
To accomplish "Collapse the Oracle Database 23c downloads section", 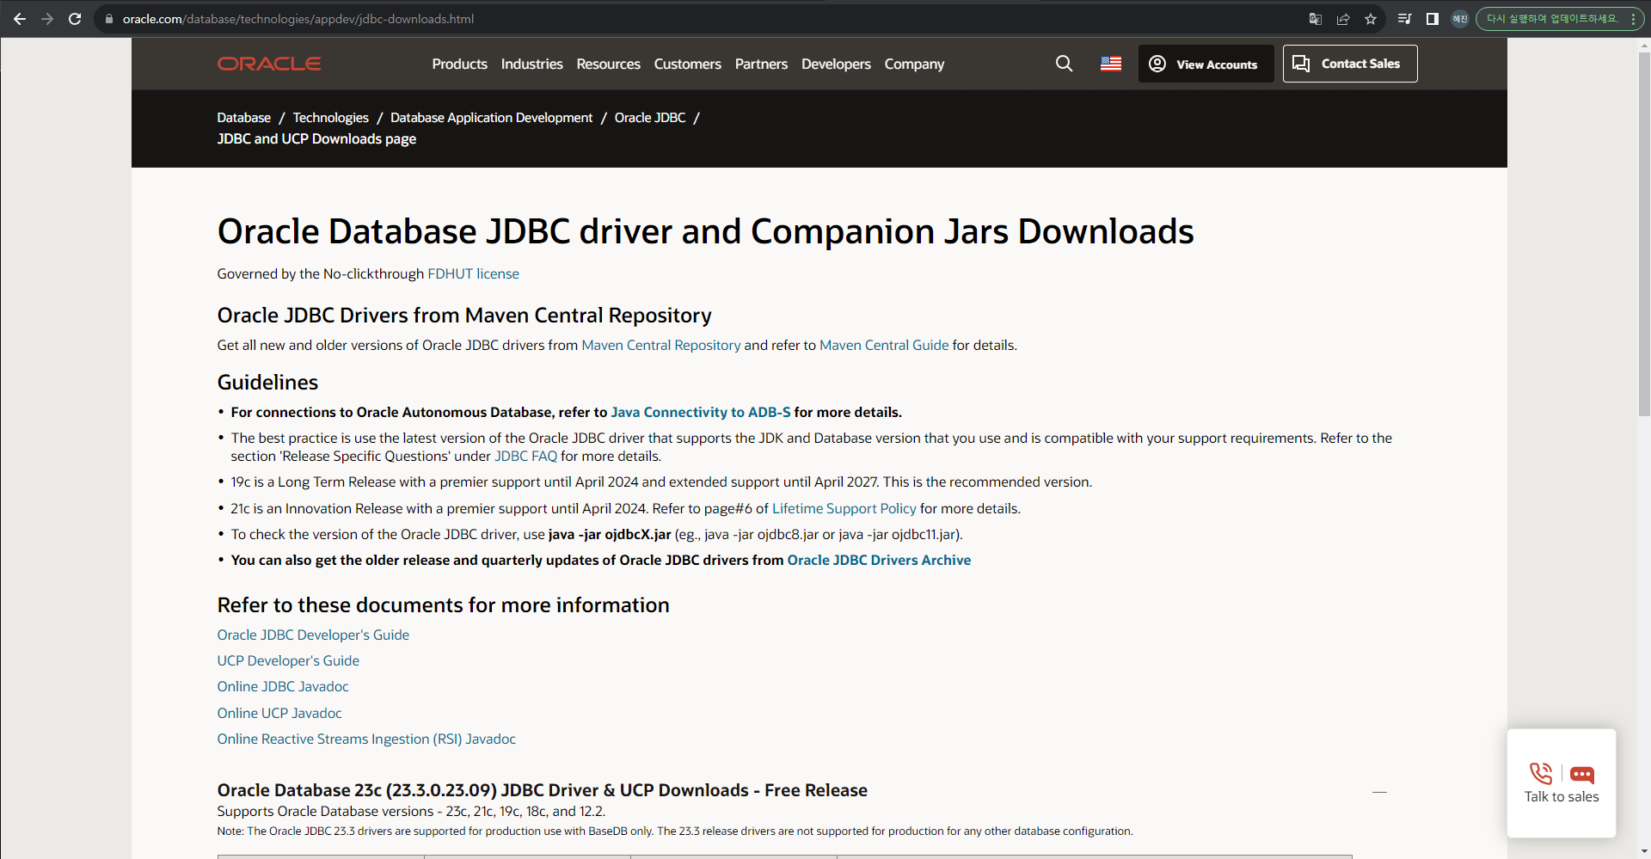I will pyautogui.click(x=1379, y=792).
